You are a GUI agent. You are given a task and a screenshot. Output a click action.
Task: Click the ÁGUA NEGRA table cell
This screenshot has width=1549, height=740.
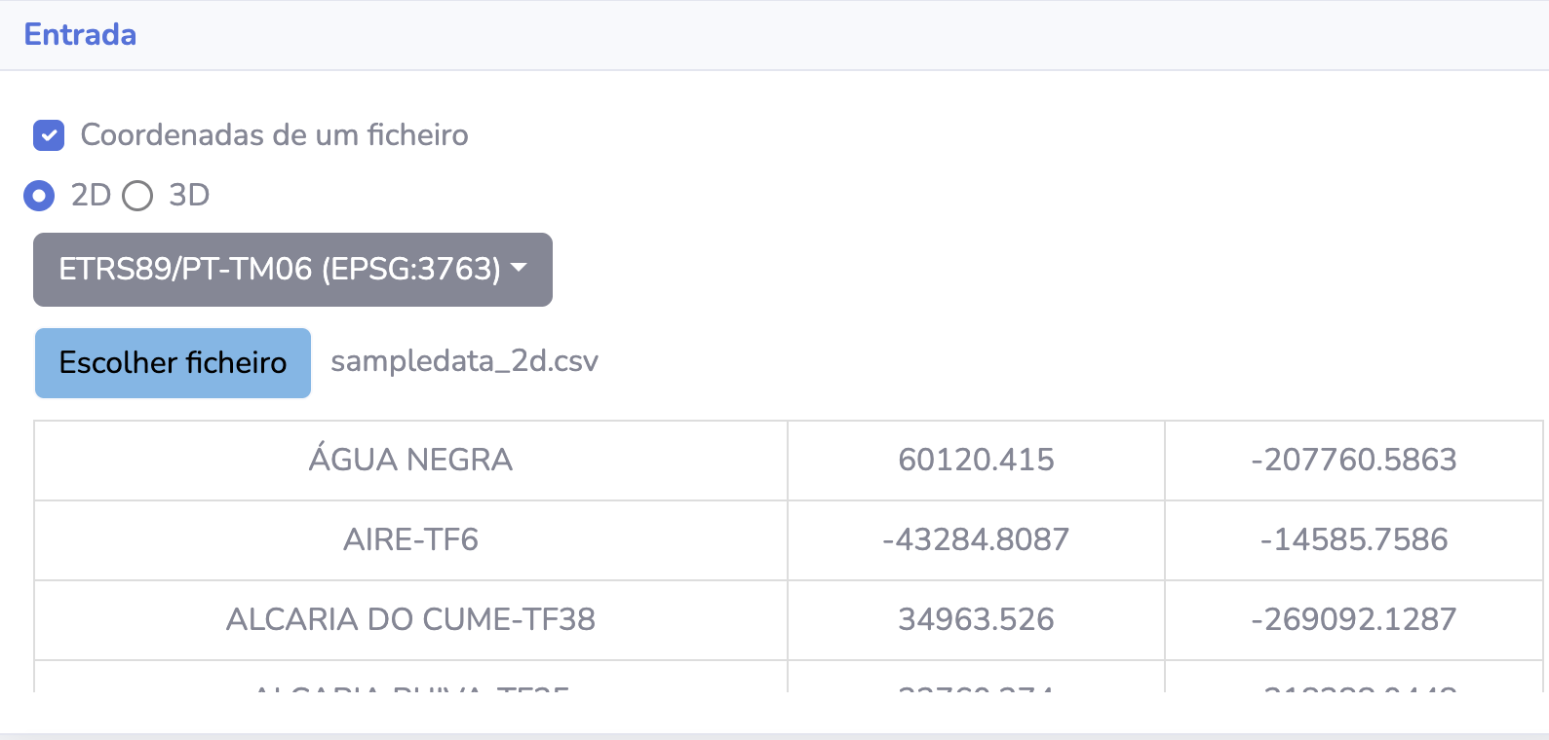coord(410,461)
